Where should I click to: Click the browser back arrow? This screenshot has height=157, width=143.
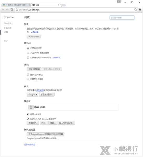3,10
